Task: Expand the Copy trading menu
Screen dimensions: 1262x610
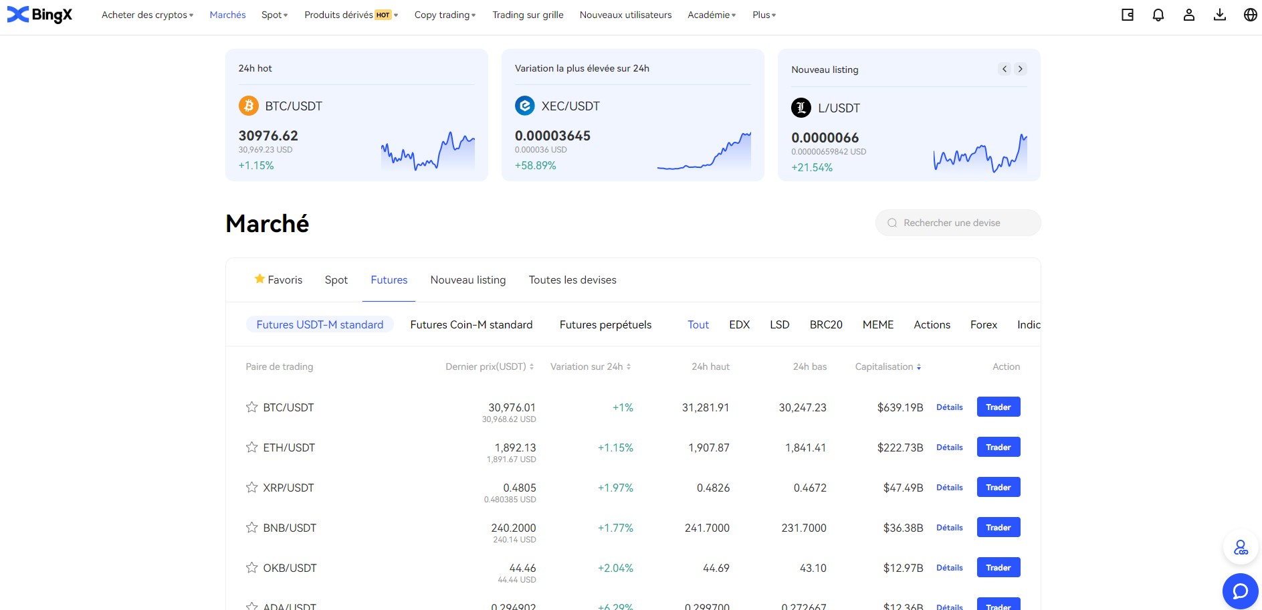Action: pyautogui.click(x=445, y=15)
